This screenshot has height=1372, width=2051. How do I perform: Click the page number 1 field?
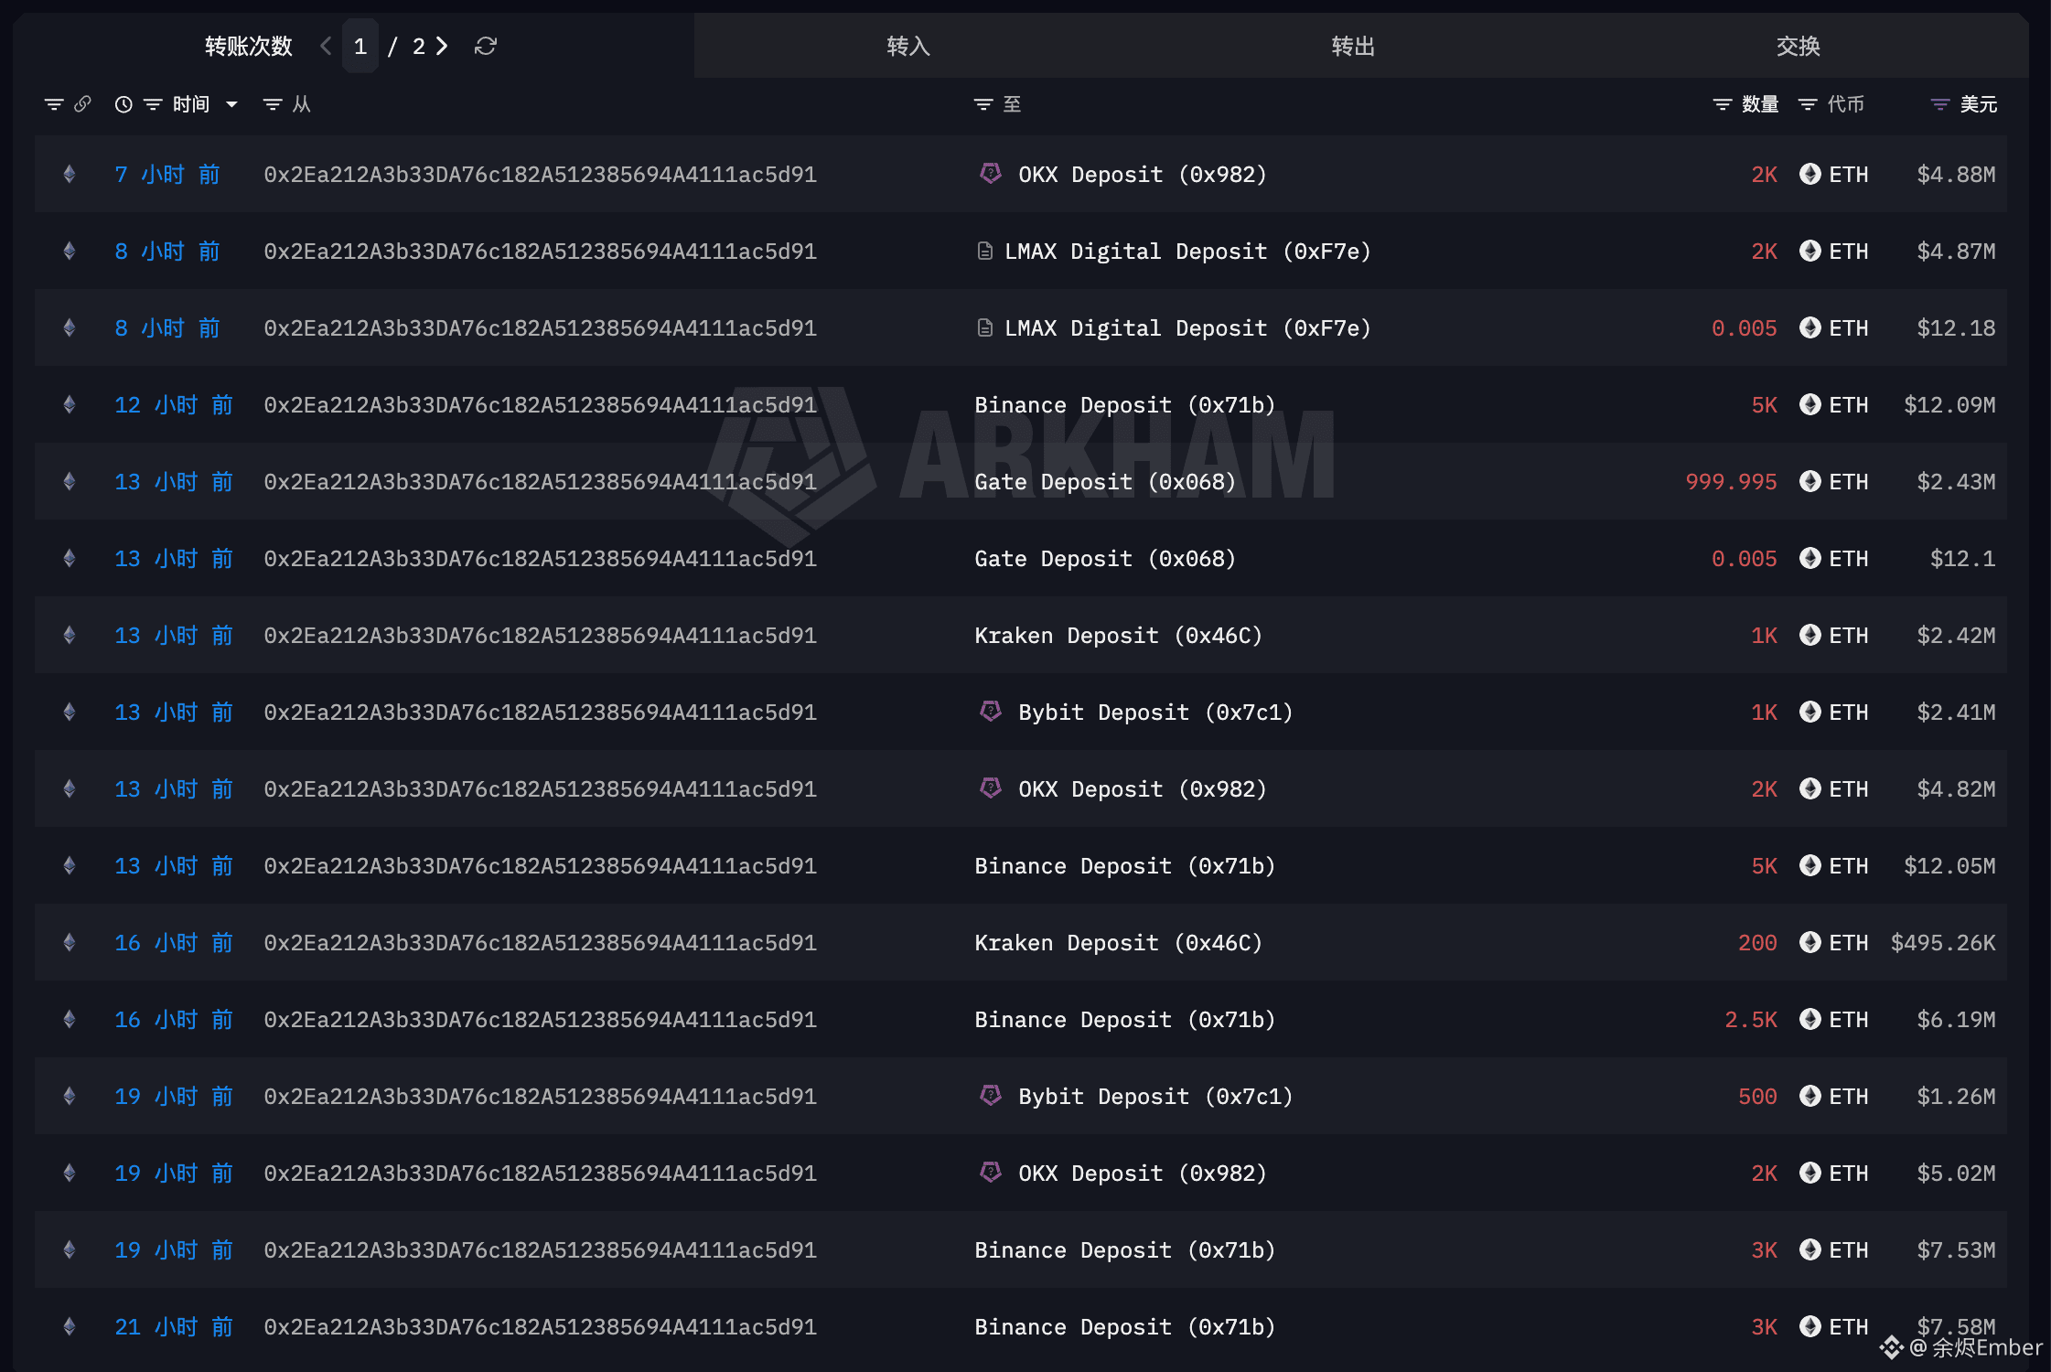click(360, 46)
